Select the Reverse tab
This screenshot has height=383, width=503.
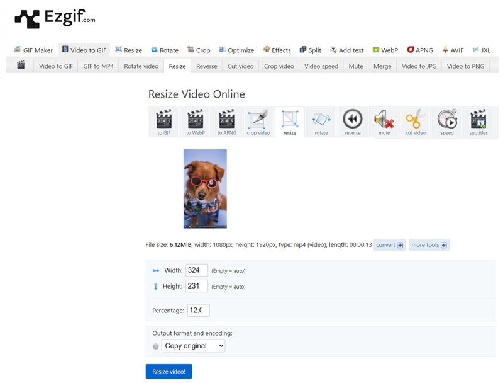[x=207, y=66]
